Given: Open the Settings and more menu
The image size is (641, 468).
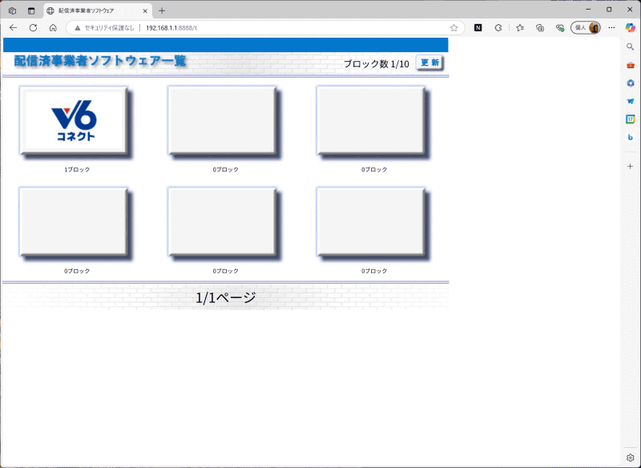Looking at the screenshot, I should (612, 27).
